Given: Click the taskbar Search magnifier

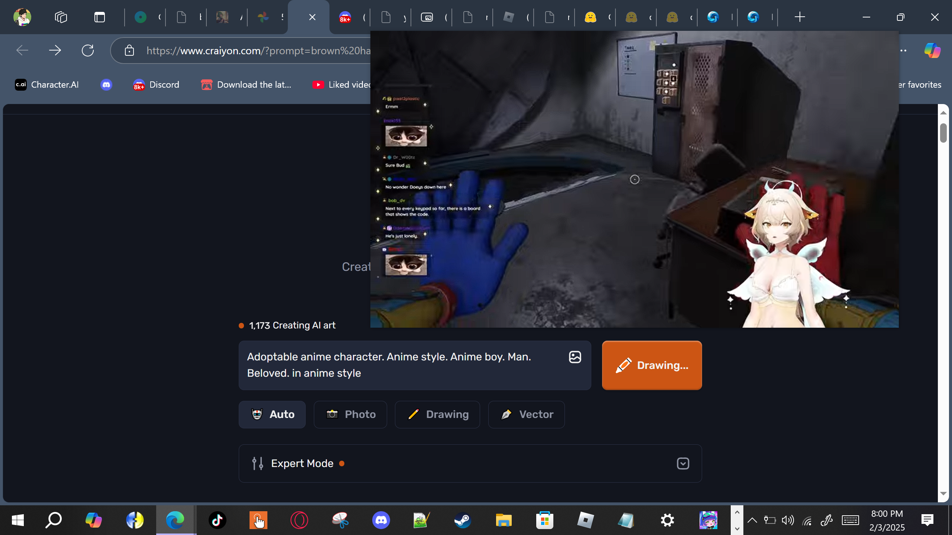Looking at the screenshot, I should (54, 520).
